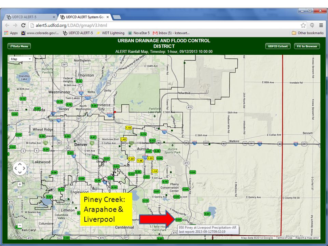Screen dimensions: 328x246
Task: Bookmark page with star icon
Action: [x=303, y=25]
